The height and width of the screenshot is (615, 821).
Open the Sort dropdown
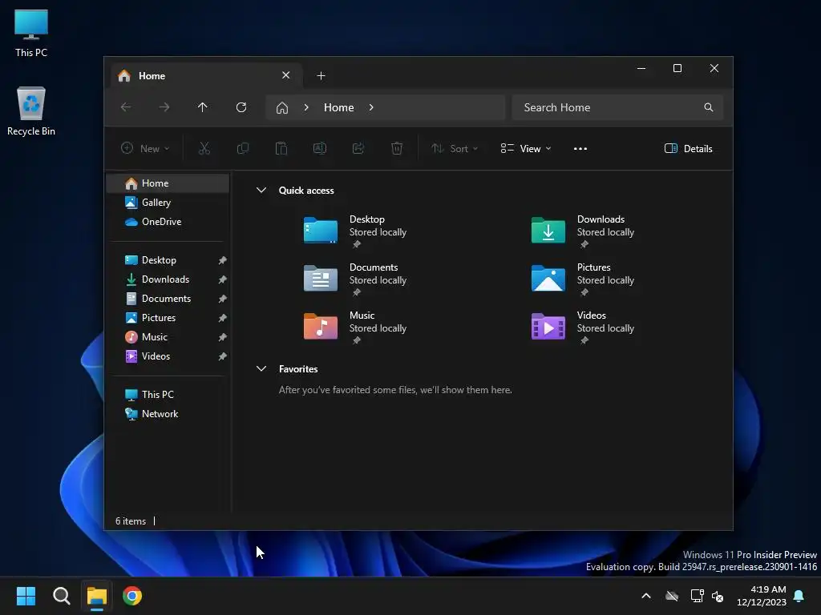[x=455, y=148]
